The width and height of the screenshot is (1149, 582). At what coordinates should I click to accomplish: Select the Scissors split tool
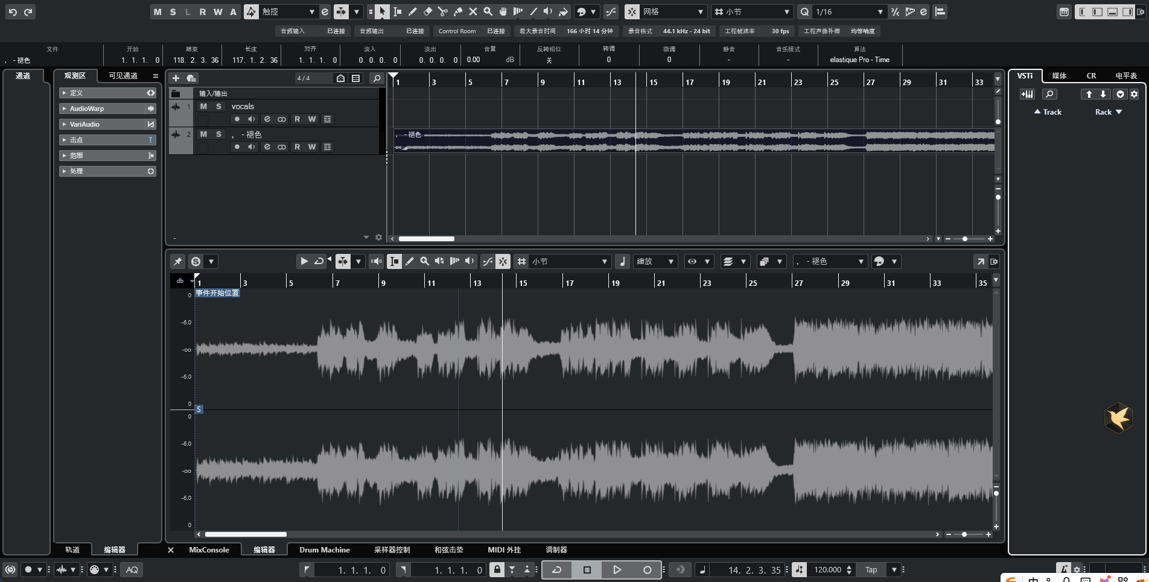[x=443, y=11]
